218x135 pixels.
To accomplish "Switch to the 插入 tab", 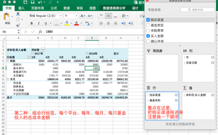I will point(21,8).
